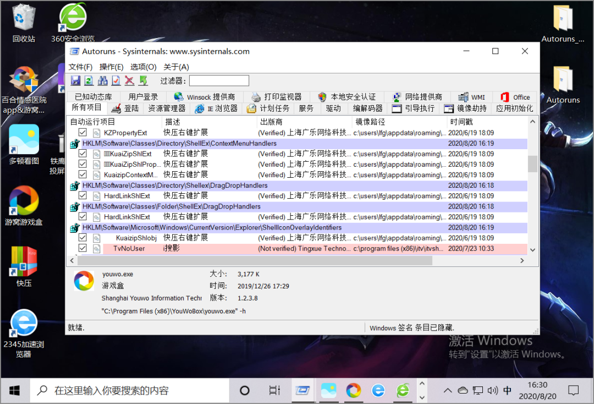The image size is (594, 404).
Task: Open the 选项(O) menu
Action: click(142, 67)
